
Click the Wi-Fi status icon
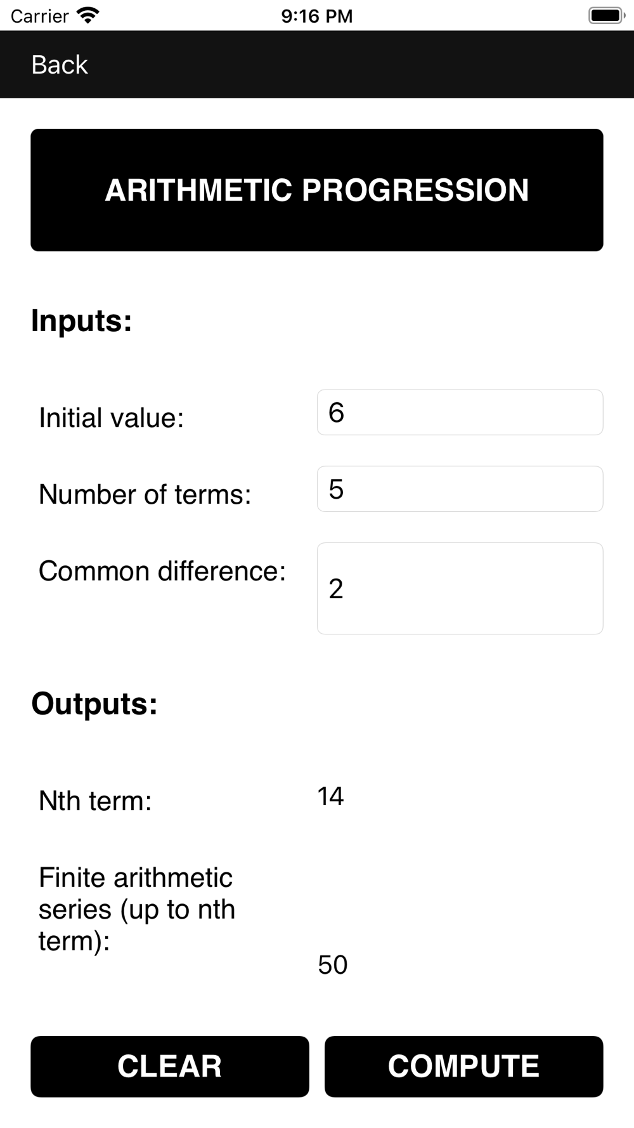click(x=87, y=15)
